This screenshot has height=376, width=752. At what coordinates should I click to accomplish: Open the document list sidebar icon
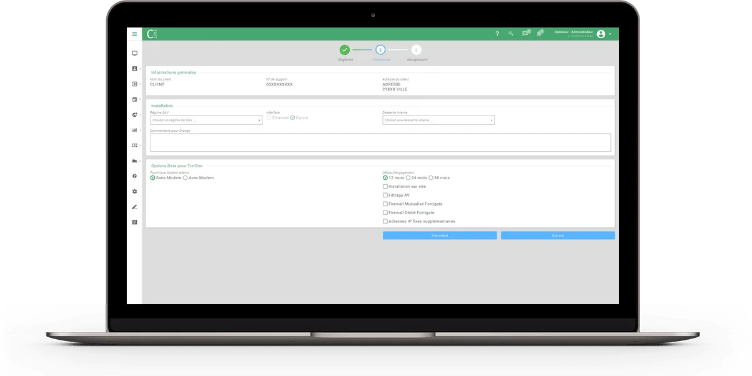134,222
